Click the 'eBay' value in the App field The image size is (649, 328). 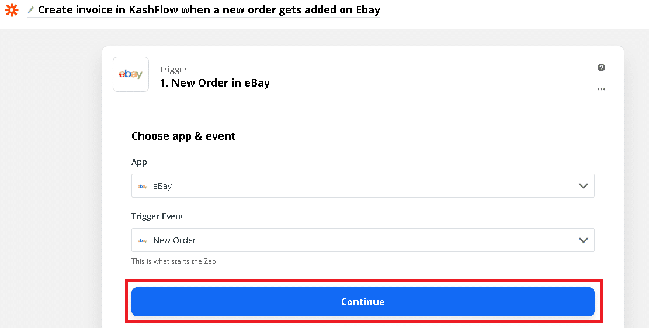tap(162, 186)
